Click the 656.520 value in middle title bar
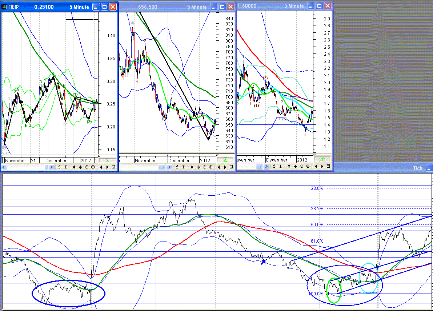Screen dimensions: 433x311 click(x=148, y=7)
